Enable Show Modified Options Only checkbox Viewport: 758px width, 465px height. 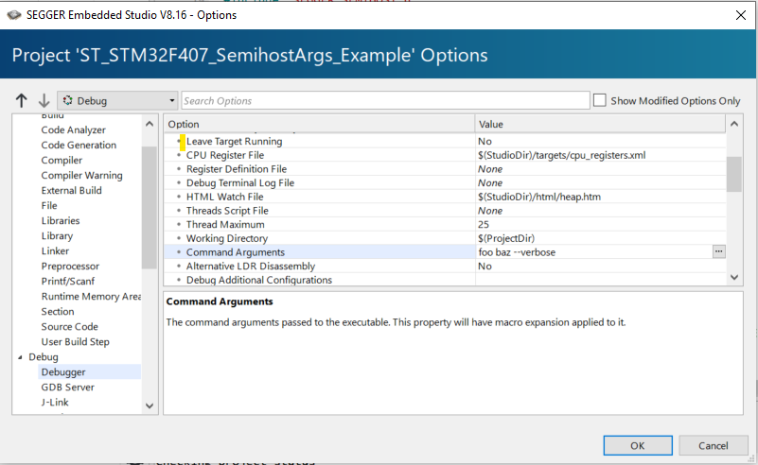click(x=600, y=100)
